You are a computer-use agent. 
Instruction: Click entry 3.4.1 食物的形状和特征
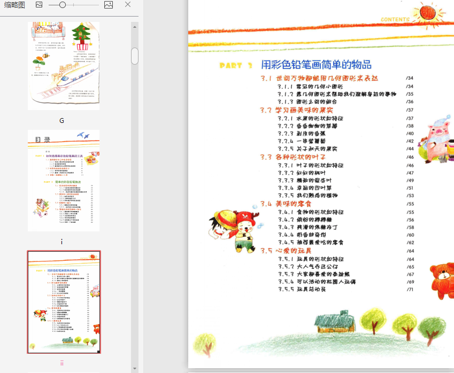[x=311, y=212]
